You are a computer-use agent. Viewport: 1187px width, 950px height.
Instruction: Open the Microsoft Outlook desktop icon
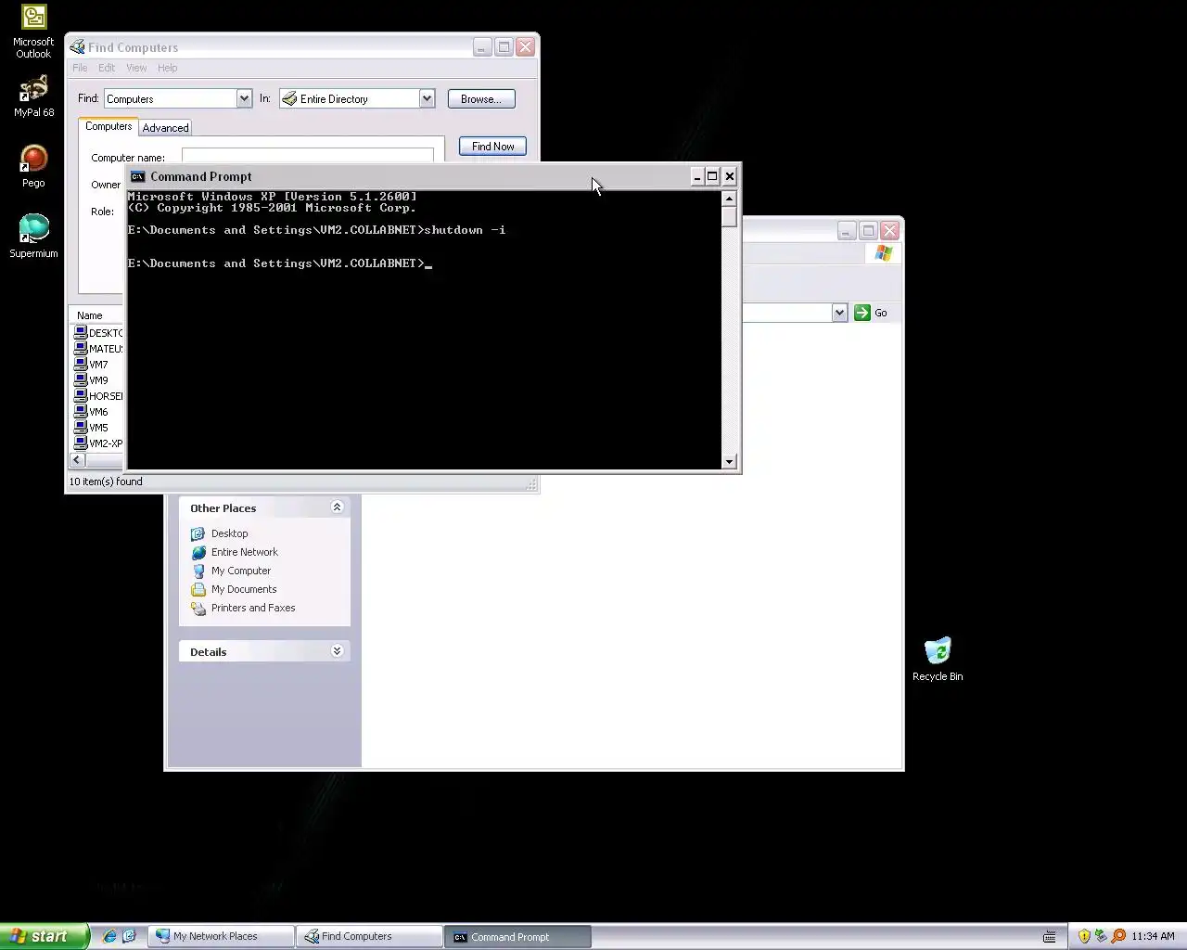33,31
